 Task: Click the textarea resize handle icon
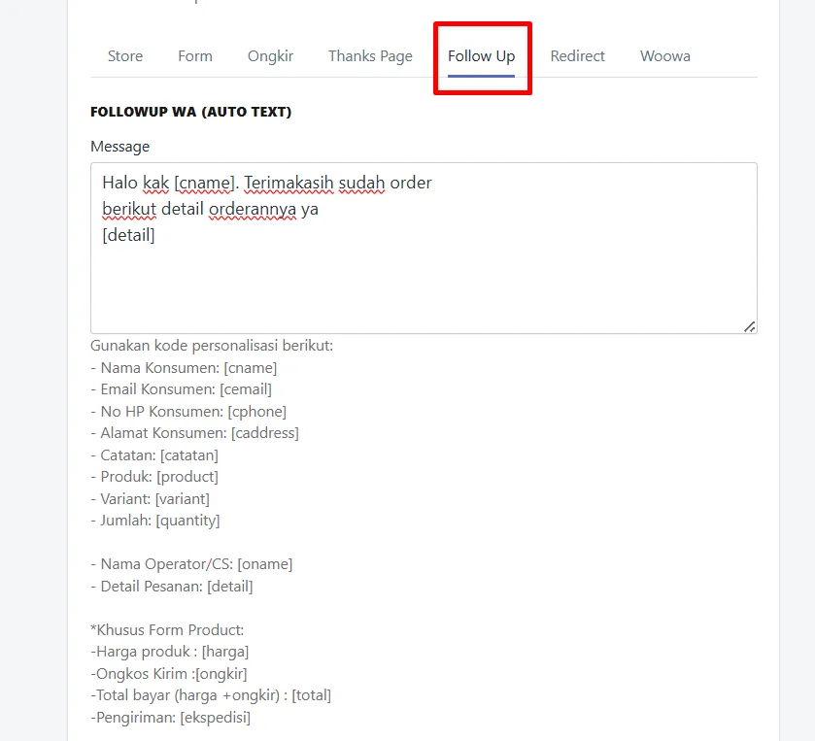pos(749,327)
